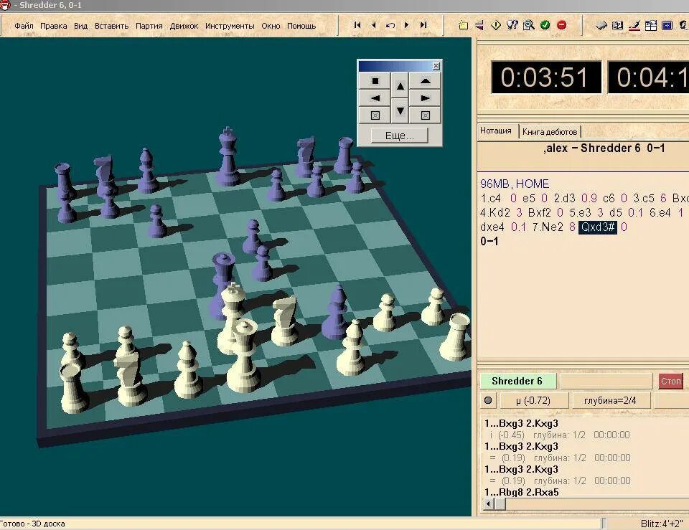Open the Вставить menu
The image size is (689, 530).
tap(112, 26)
